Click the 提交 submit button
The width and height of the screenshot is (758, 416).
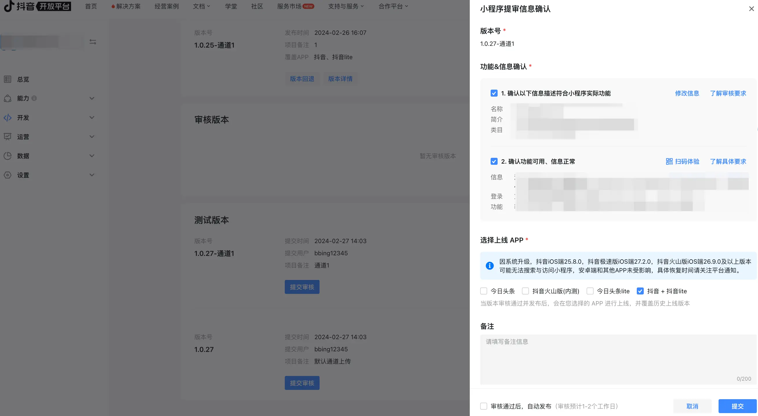pos(737,406)
